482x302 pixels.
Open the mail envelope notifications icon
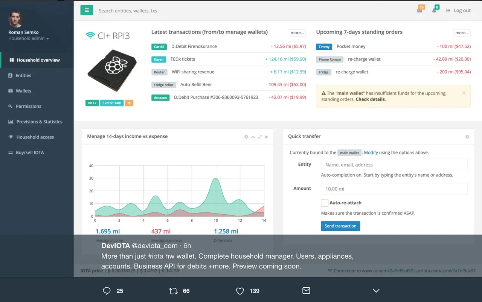pos(419,11)
